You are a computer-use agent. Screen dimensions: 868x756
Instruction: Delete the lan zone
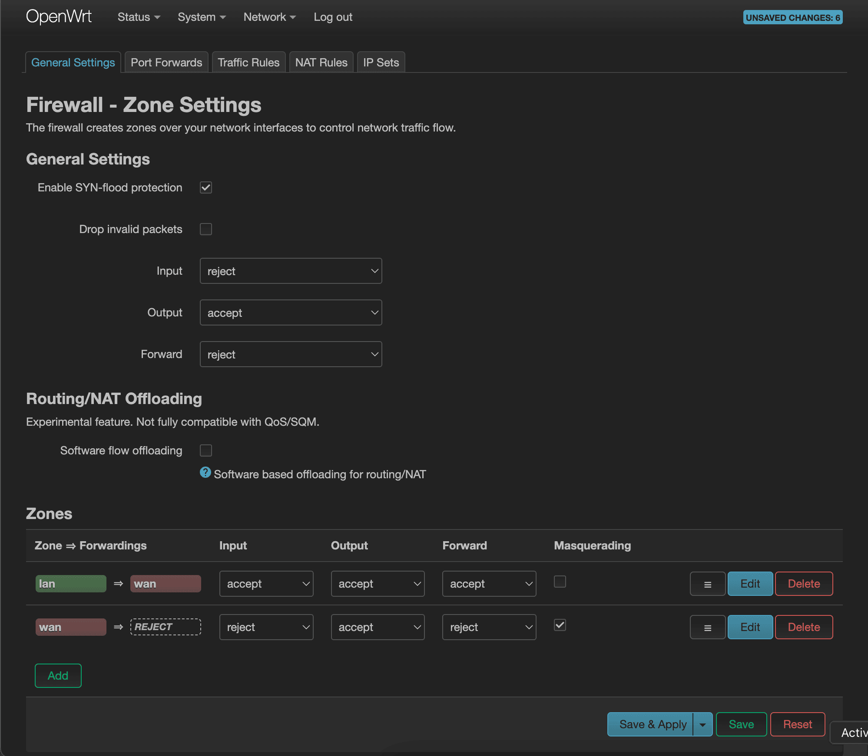click(804, 584)
